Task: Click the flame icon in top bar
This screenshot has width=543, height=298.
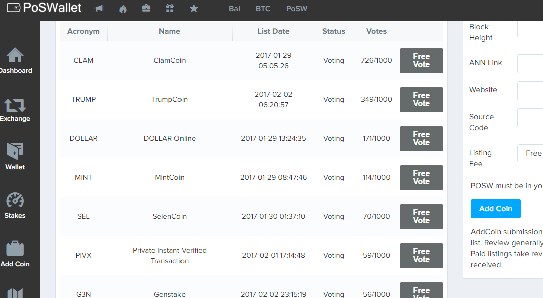Action: tap(123, 8)
